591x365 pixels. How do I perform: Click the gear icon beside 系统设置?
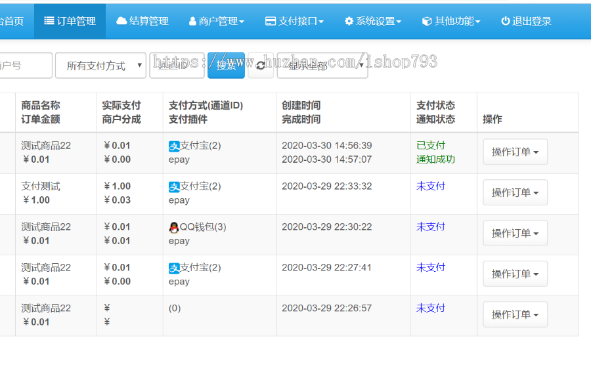click(x=349, y=21)
